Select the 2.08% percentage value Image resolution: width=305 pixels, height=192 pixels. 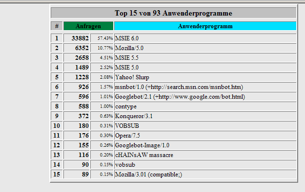106,77
